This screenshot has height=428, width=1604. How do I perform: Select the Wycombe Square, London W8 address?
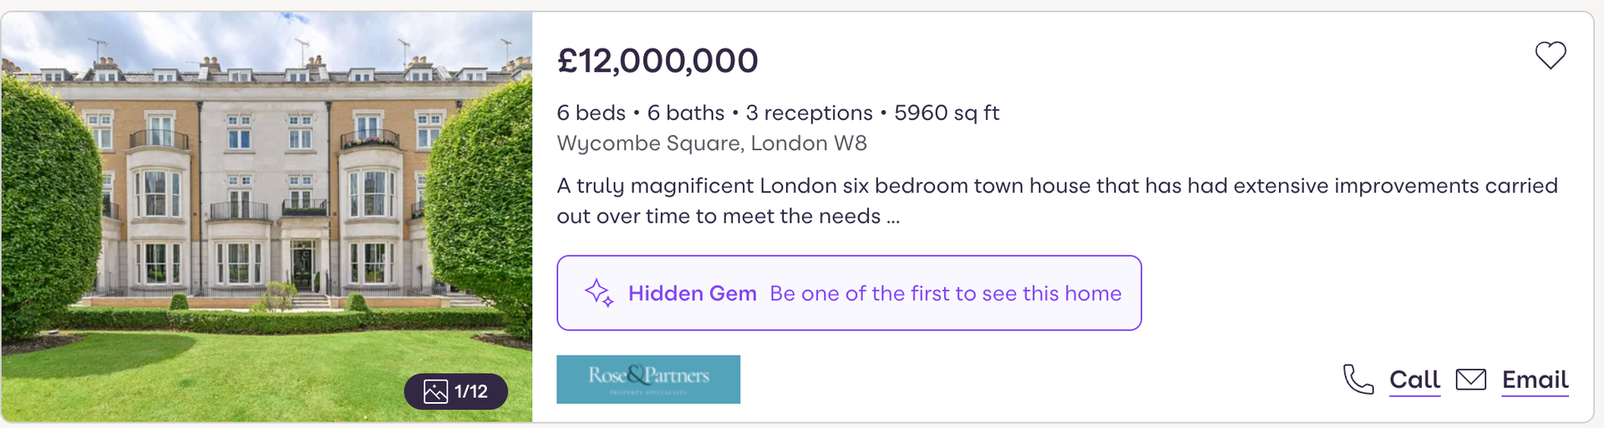click(712, 144)
